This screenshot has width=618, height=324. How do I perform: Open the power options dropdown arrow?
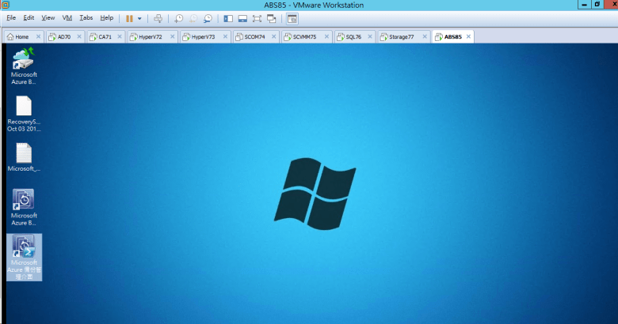140,17
